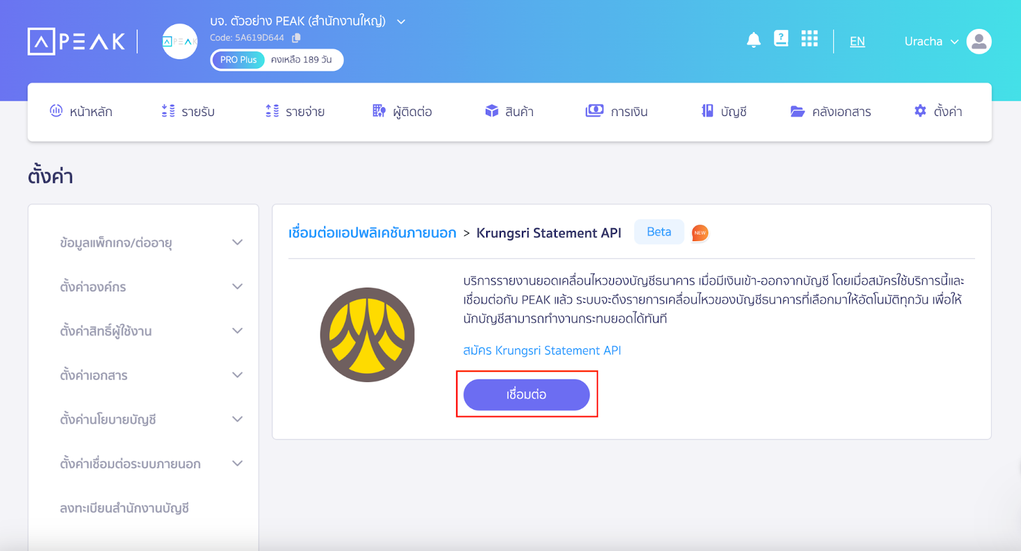Expand the company switcher chevron
1021x551 pixels.
401,22
